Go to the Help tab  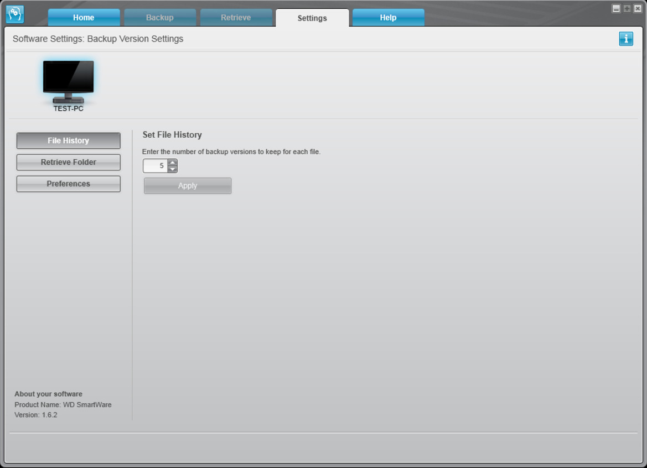point(388,18)
